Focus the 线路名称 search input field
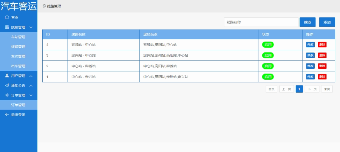This screenshot has height=152, width=340. point(261,22)
